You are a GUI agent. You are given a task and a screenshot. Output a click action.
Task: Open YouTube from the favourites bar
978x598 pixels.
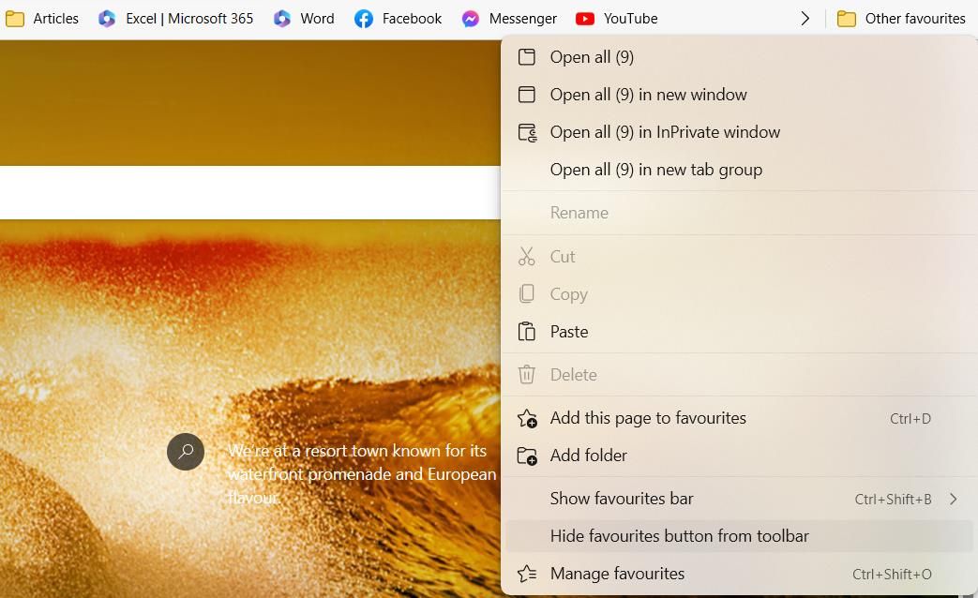pos(616,18)
